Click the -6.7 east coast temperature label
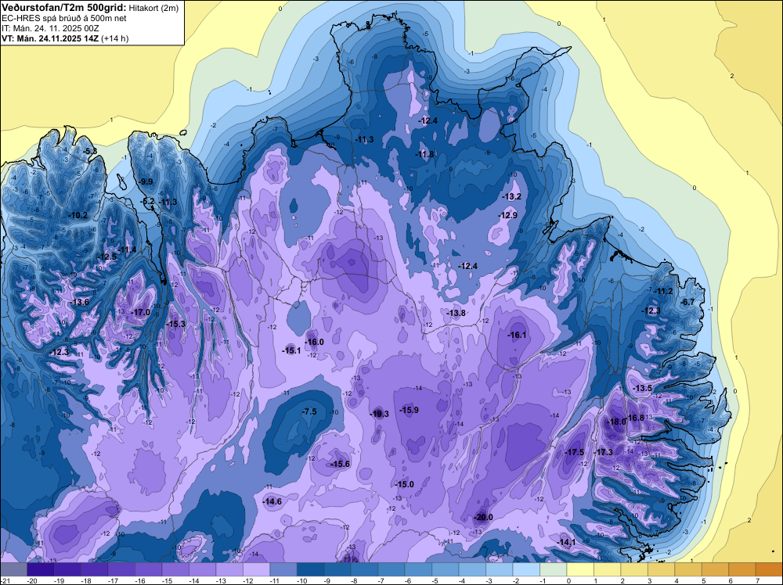The width and height of the screenshot is (783, 585). click(x=688, y=302)
